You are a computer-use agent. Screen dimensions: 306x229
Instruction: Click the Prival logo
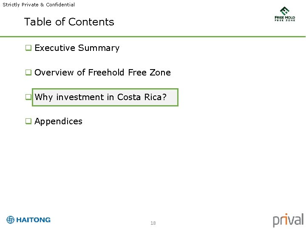click(288, 220)
